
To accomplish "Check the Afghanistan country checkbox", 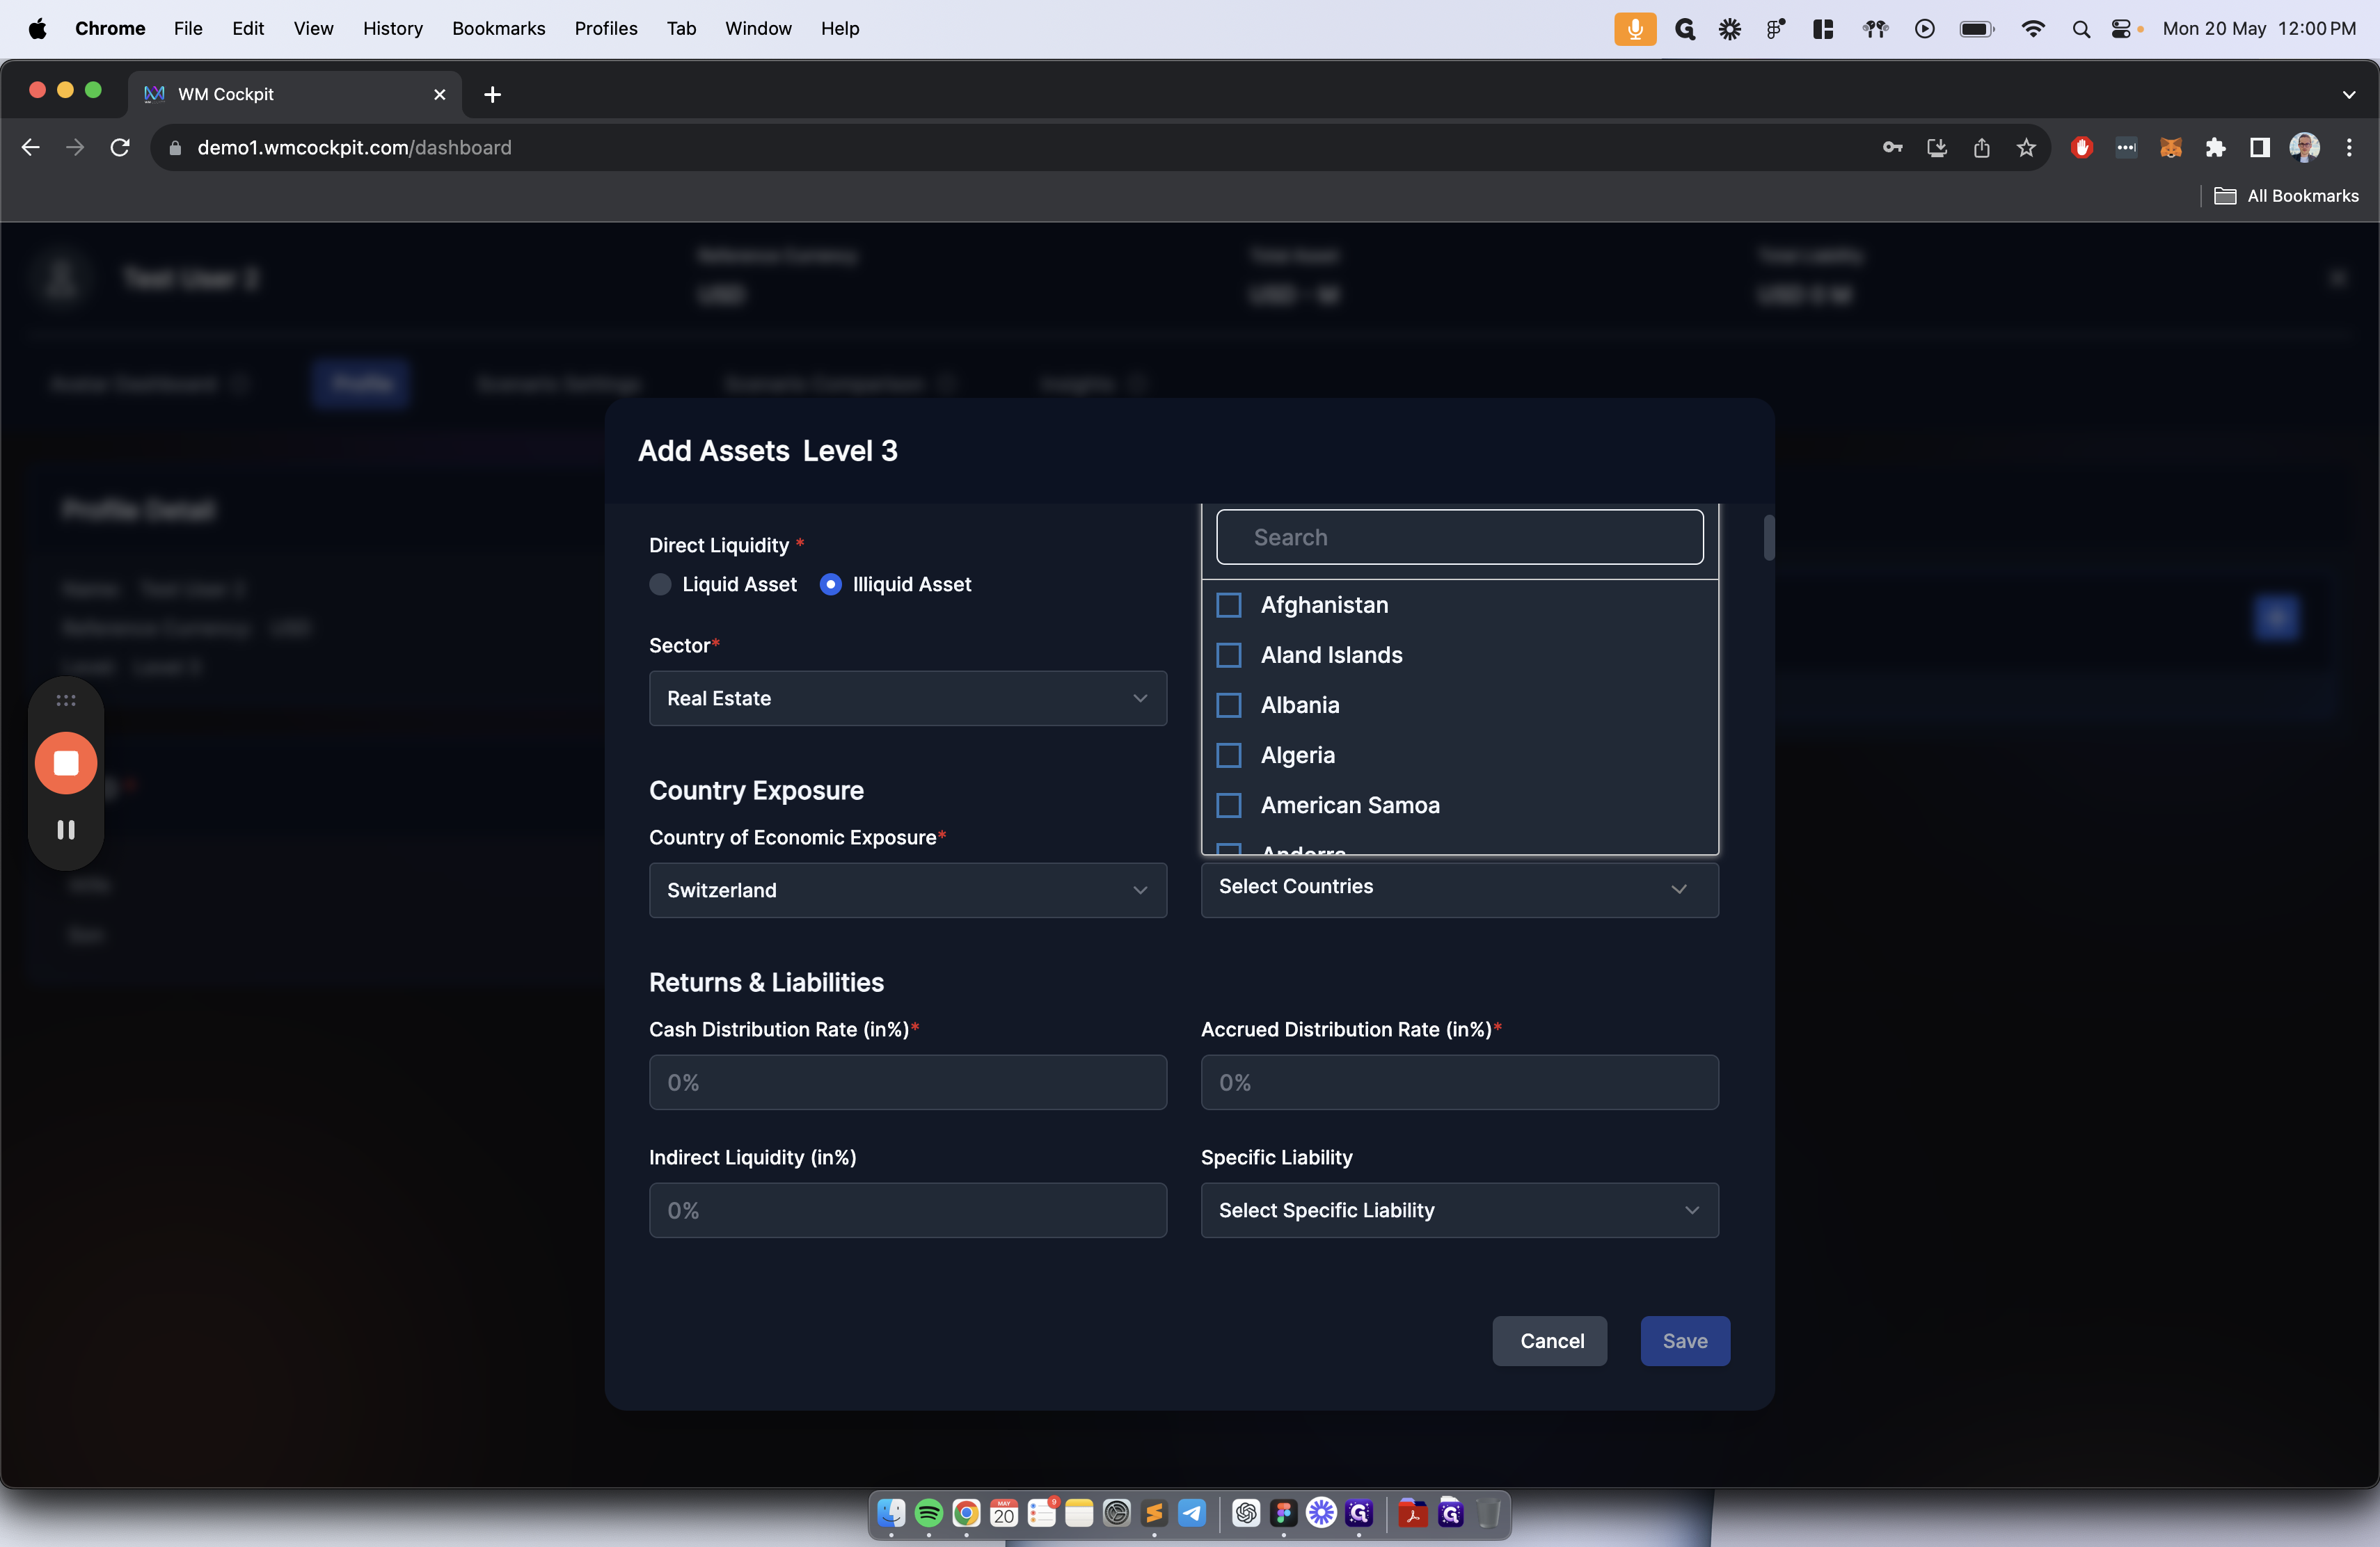I will 1229,606.
